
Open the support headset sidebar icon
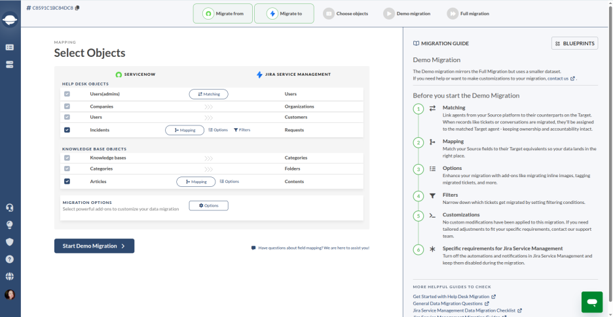(x=10, y=207)
